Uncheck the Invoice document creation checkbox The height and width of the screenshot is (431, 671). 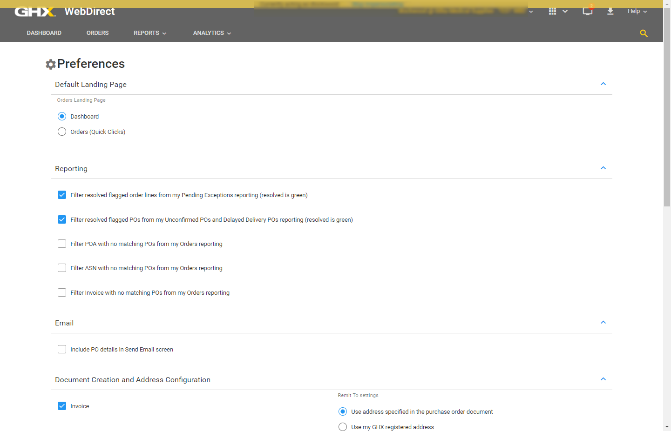tap(62, 406)
